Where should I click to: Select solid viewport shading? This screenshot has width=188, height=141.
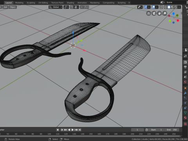tap(169, 7)
